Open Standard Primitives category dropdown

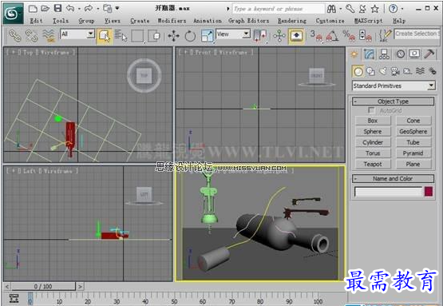coord(394,85)
